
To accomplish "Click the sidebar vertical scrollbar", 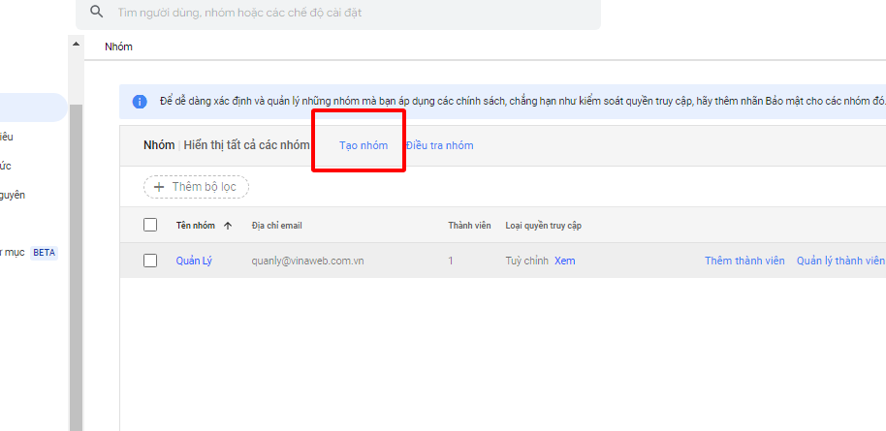I will [x=76, y=262].
